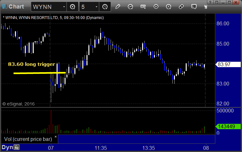Open the symbol settings gear icon
Screen dimensions: 242x152
pyautogui.click(x=73, y=7)
